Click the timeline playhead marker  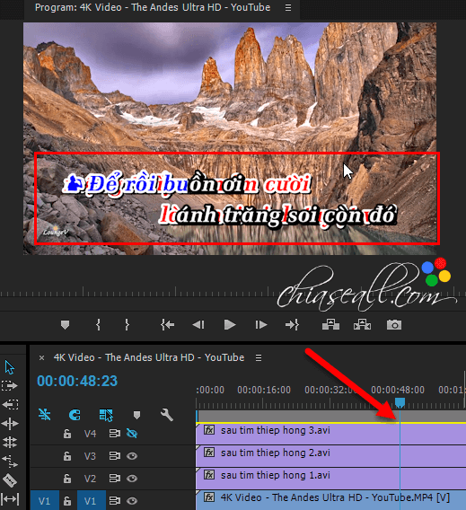400,402
